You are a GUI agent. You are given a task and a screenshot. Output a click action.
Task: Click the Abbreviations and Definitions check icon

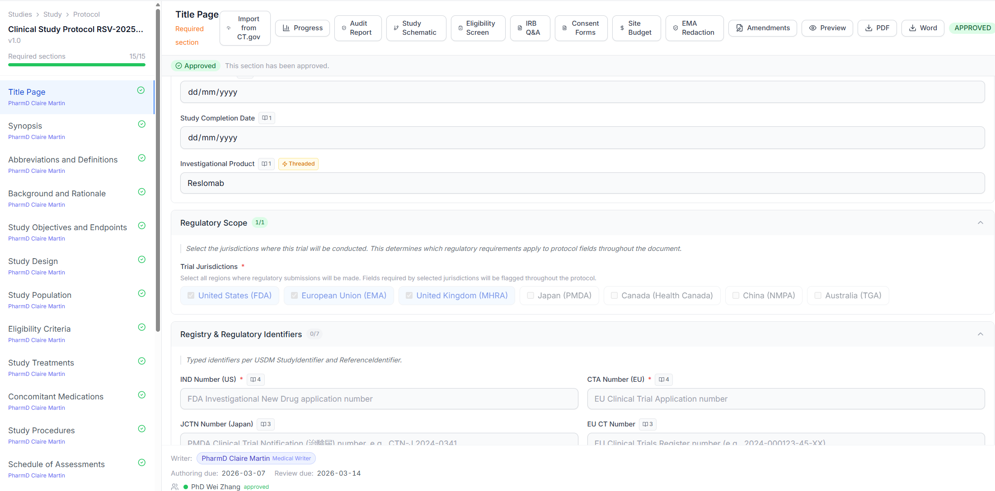tap(141, 158)
